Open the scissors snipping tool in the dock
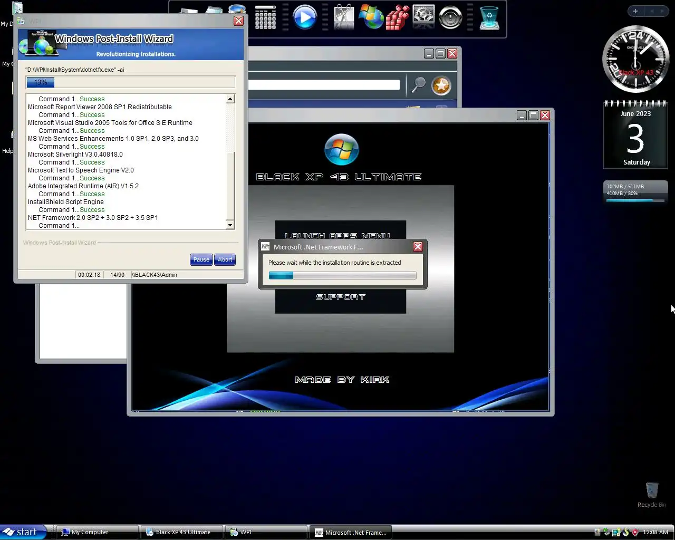 tap(344, 17)
